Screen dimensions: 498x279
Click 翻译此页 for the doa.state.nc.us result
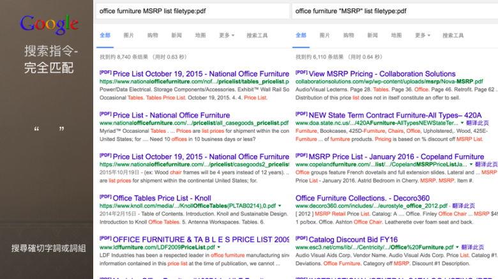click(x=478, y=123)
